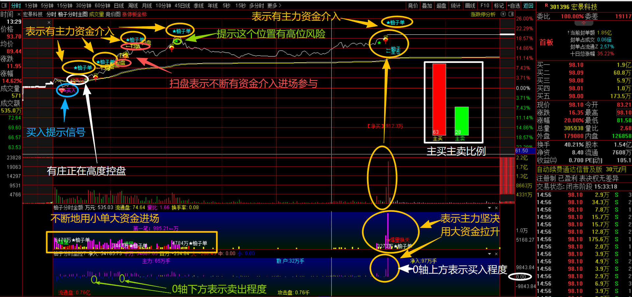The height and width of the screenshot is (297, 632).
Task: Expand the order book chevron under 委比
Action: click(x=584, y=23)
